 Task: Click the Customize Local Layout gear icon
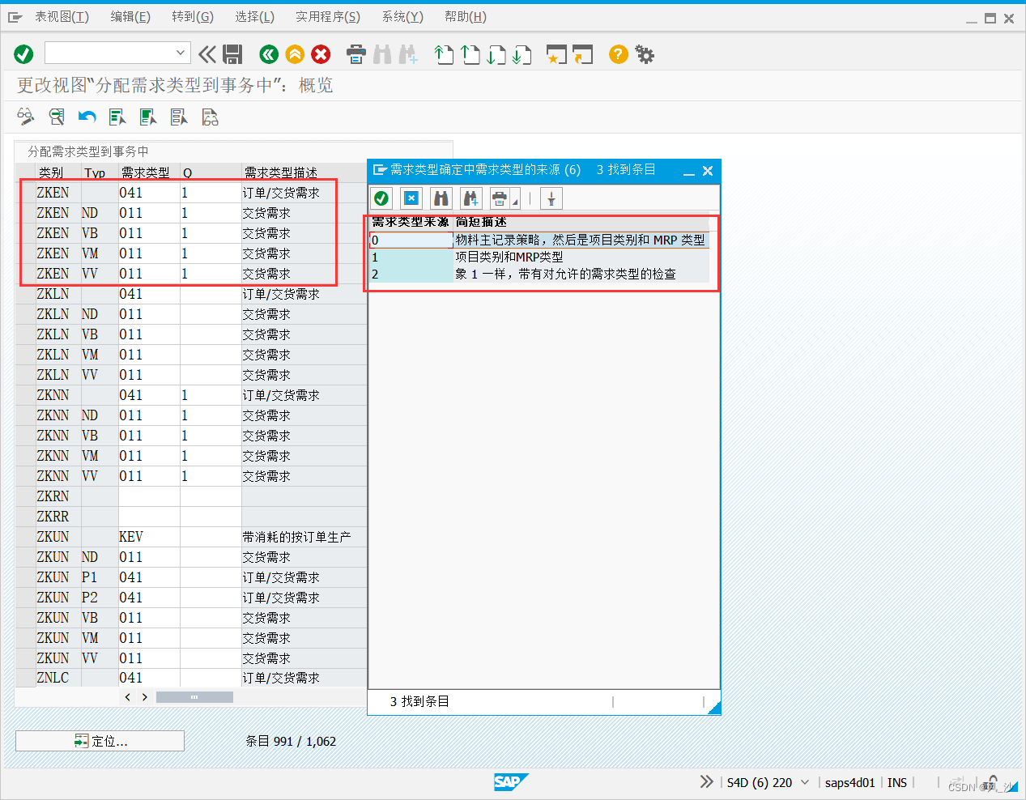[x=644, y=54]
